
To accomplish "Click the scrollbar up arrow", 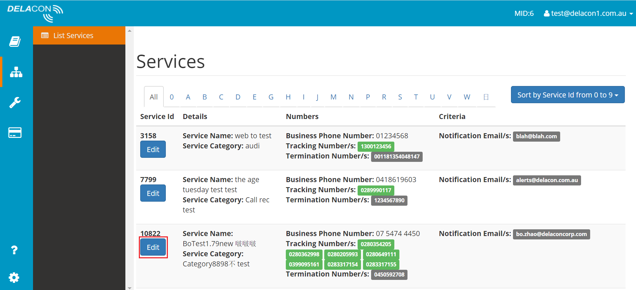I will (129, 31).
